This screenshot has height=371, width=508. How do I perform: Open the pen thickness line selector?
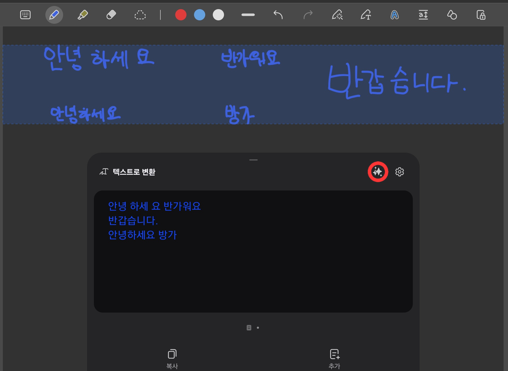point(248,15)
